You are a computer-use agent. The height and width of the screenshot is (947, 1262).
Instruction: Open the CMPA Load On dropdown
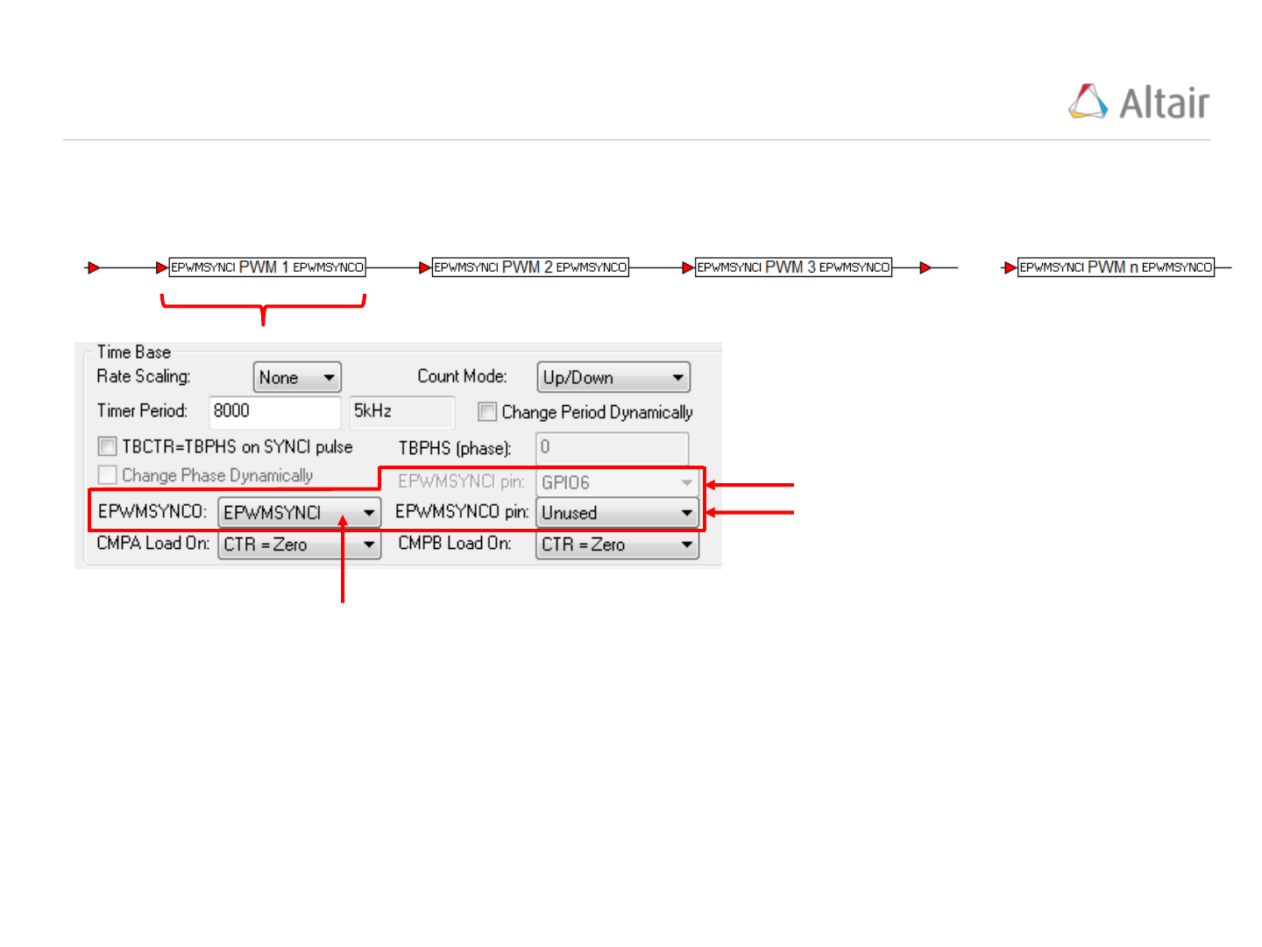tap(300, 545)
